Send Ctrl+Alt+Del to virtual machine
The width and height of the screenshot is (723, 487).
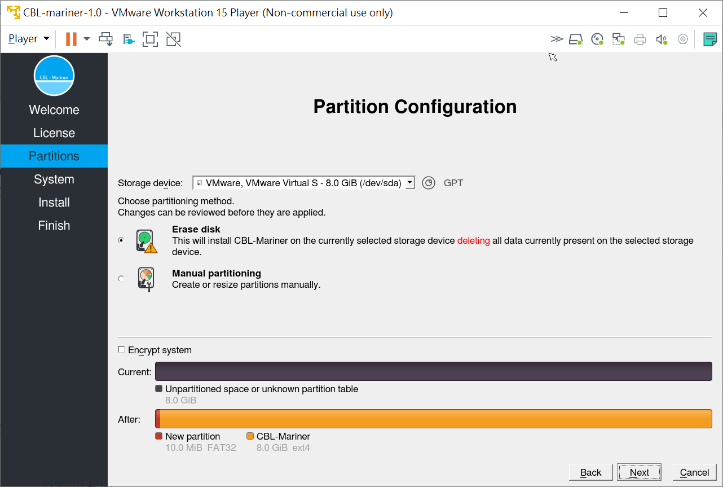pos(105,39)
